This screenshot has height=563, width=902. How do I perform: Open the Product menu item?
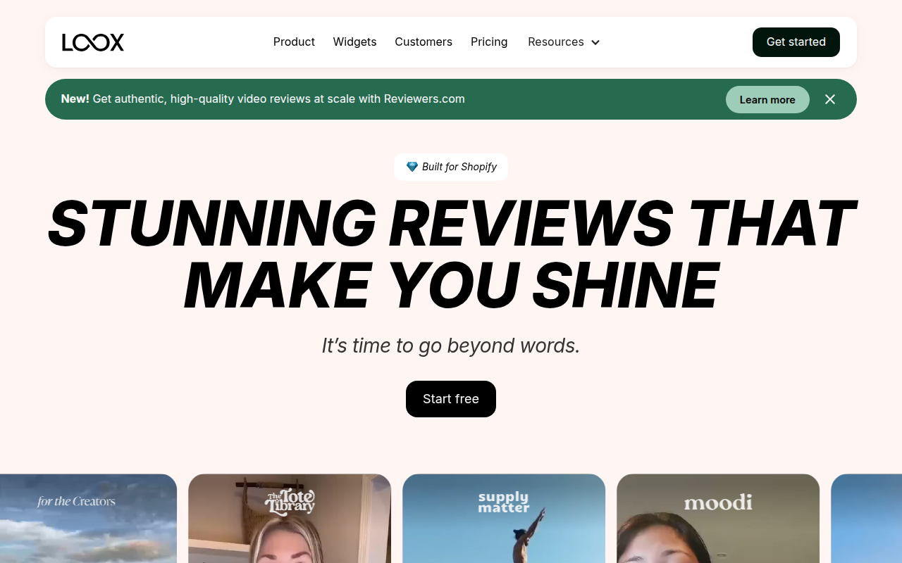(x=294, y=42)
